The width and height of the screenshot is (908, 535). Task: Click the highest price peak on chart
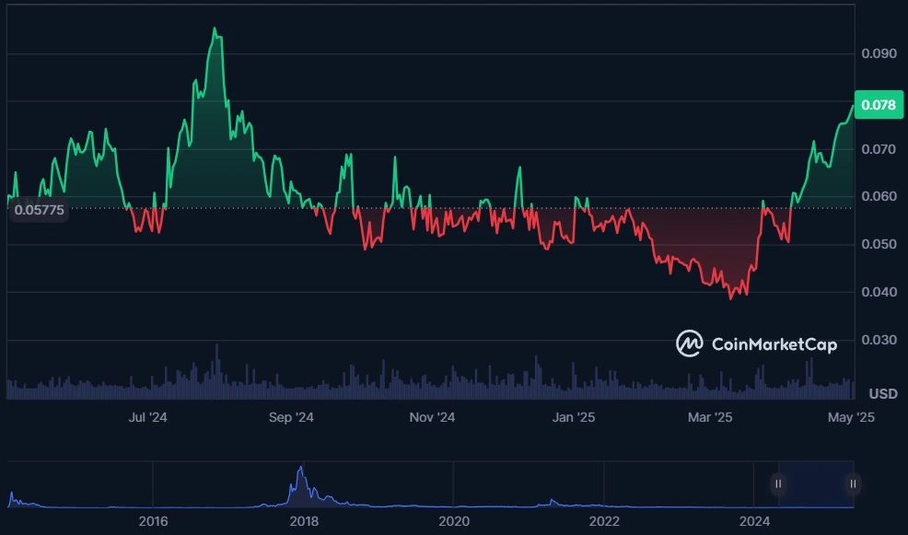coord(215,29)
